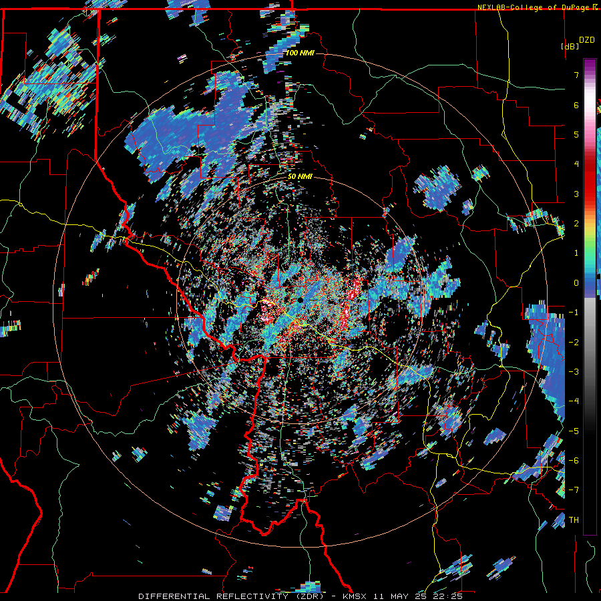This screenshot has height=601, width=601.
Task: Click the 3 value on the scale
Action: (576, 194)
